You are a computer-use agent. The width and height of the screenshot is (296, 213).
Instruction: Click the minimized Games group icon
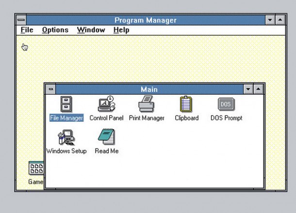pyautogui.click(x=36, y=168)
